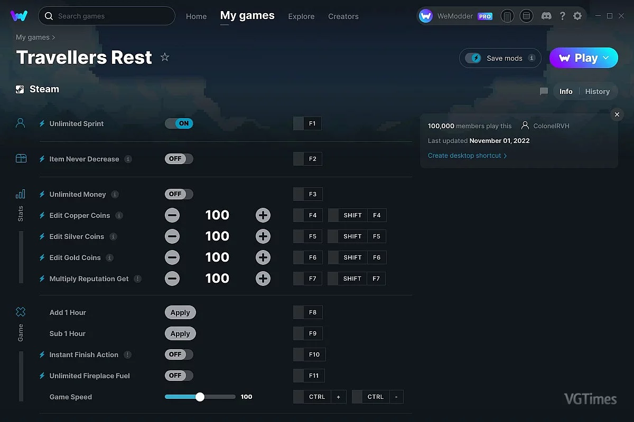634x422 pixels.
Task: Favorite Travellers Rest with the star icon
Action: tap(165, 57)
